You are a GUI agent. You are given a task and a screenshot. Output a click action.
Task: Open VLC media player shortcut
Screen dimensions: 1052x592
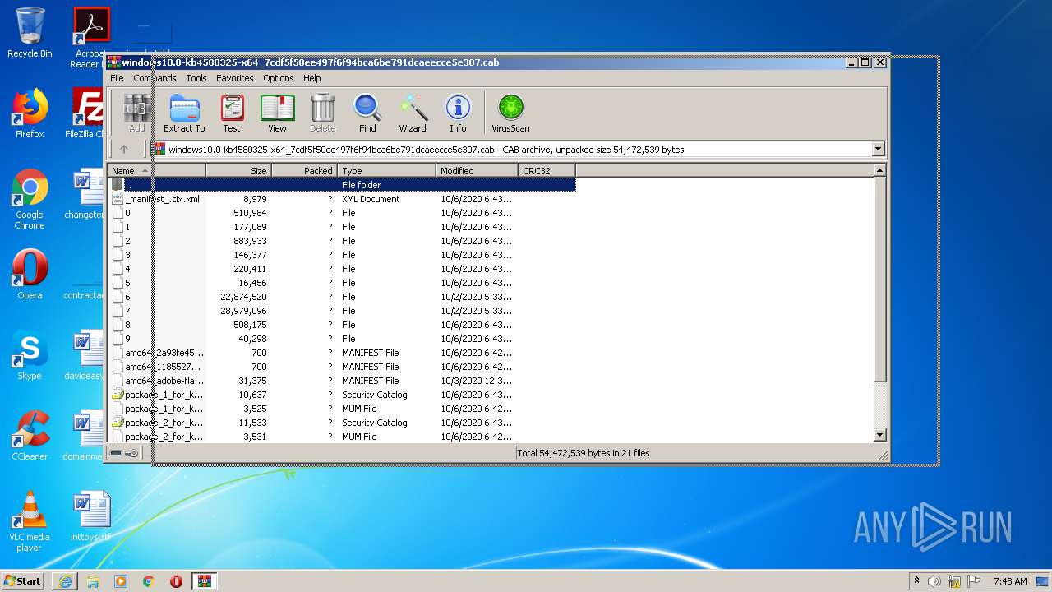click(x=30, y=521)
